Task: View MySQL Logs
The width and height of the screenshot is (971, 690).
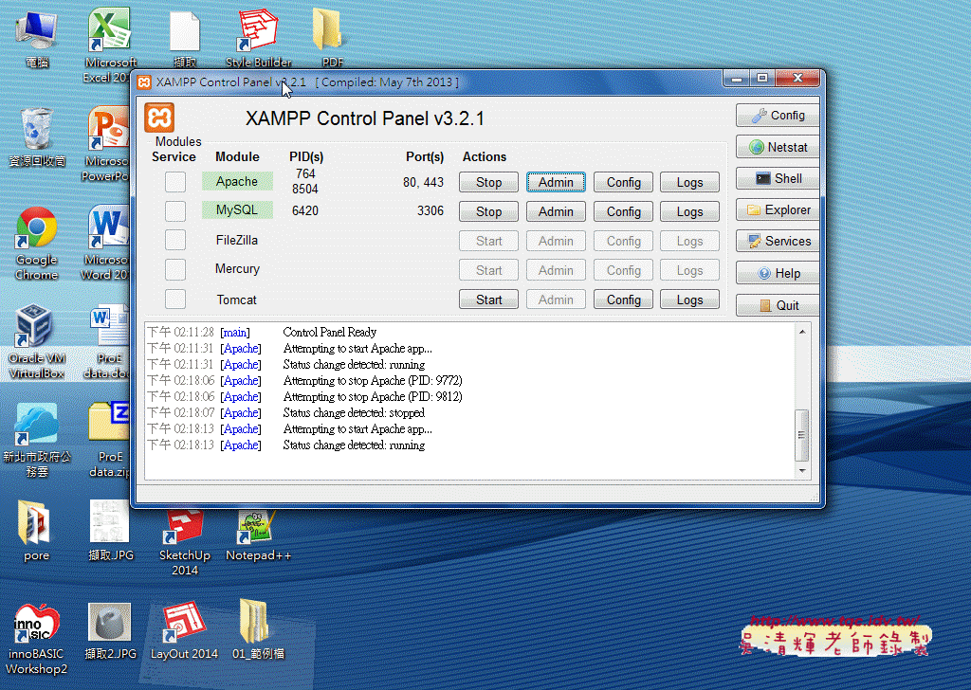Action: point(690,211)
